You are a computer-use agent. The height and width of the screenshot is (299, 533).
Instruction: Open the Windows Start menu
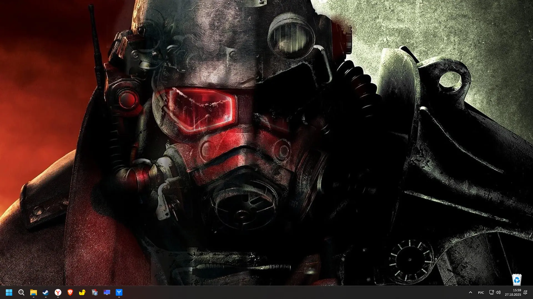[9, 292]
